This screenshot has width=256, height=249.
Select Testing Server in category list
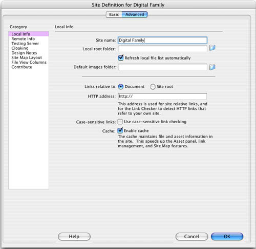coord(25,44)
